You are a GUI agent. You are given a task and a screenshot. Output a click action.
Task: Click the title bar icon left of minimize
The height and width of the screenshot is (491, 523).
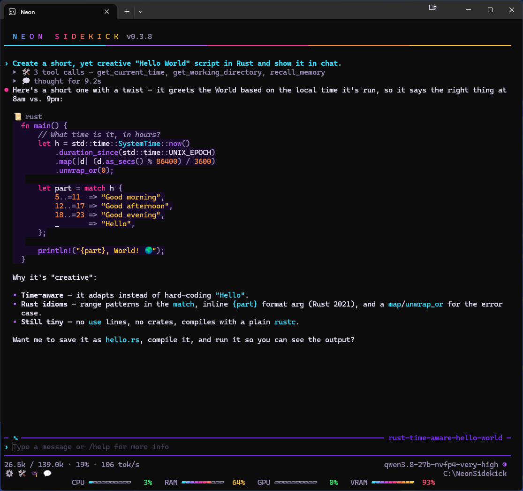pyautogui.click(x=432, y=8)
